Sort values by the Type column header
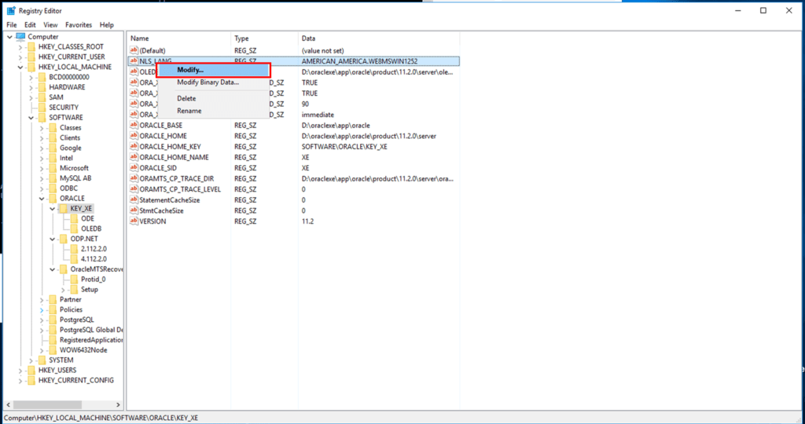805x424 pixels. [241, 38]
